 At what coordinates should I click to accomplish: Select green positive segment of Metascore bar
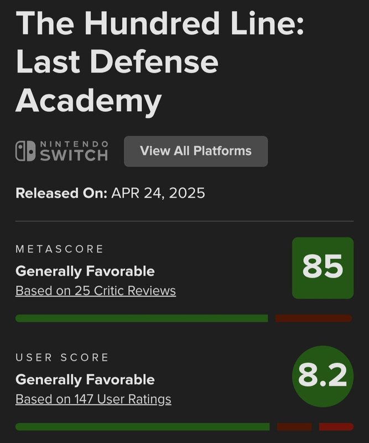[142, 318]
